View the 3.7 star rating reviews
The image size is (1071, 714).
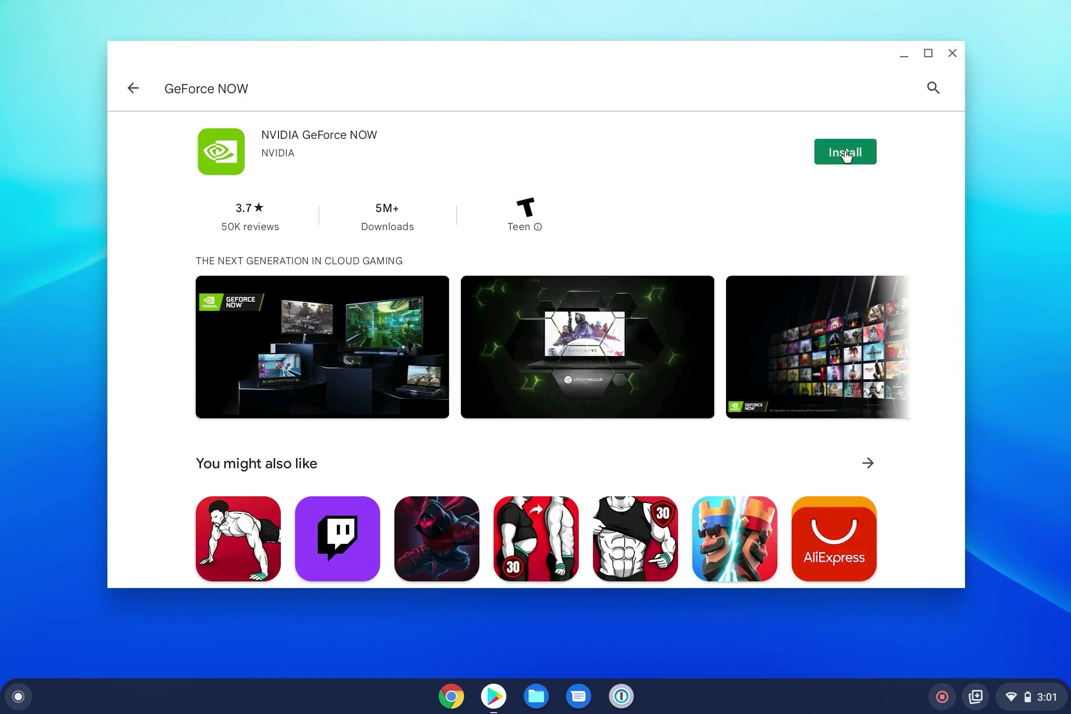click(x=250, y=217)
